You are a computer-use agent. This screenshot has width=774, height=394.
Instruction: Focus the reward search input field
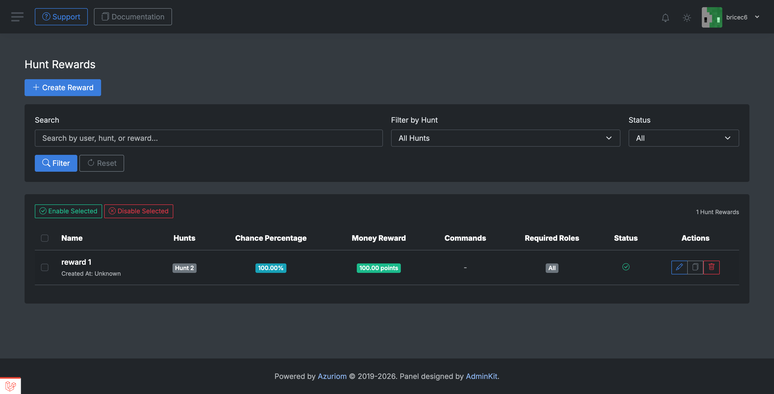[208, 138]
